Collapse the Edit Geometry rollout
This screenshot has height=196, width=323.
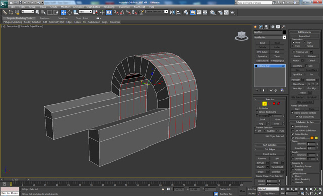(305, 32)
